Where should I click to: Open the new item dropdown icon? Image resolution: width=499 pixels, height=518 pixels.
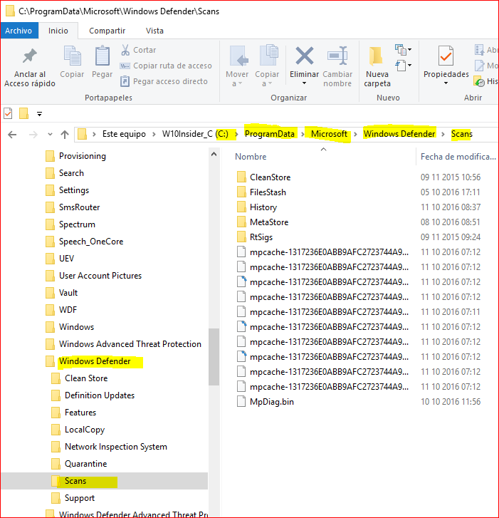point(404,50)
